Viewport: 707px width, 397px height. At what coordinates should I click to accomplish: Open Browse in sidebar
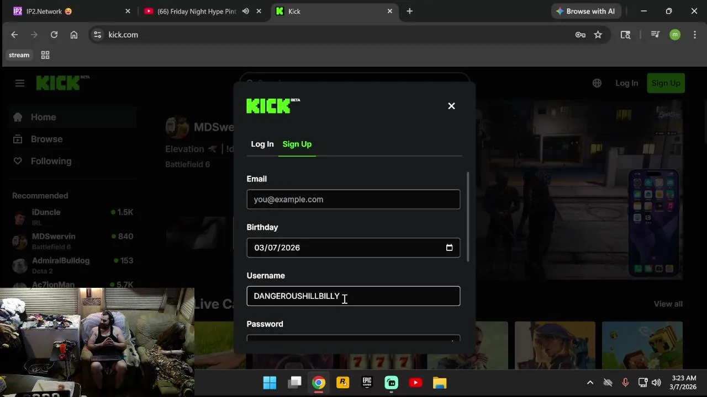coord(72,139)
